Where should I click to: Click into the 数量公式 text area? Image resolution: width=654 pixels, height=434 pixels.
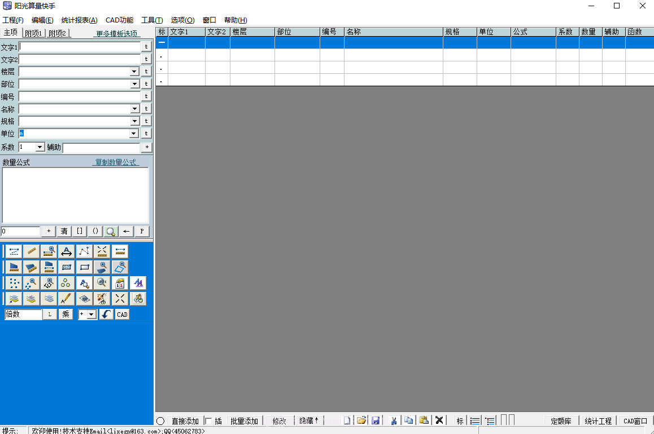(76, 195)
